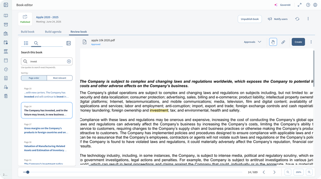Open the help question mark icon

308,5
